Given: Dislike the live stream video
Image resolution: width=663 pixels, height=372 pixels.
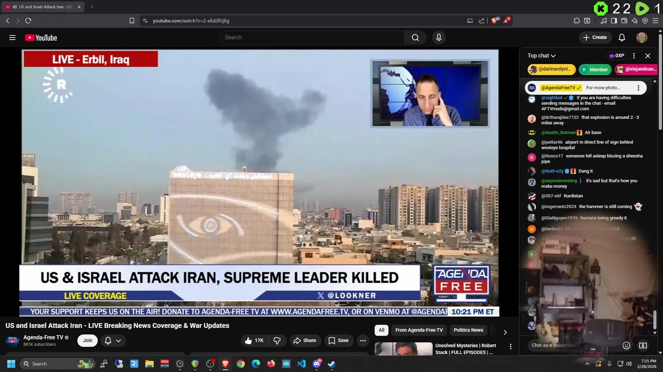Looking at the screenshot, I should [x=277, y=340].
